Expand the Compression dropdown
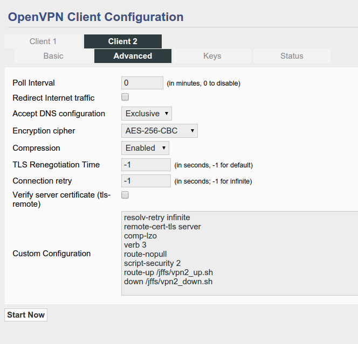 point(145,148)
